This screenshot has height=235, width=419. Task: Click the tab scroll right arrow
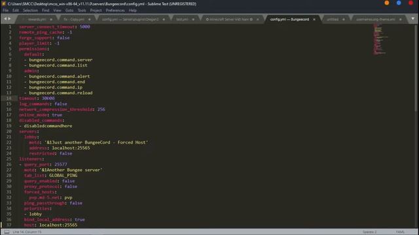tap(9, 19)
